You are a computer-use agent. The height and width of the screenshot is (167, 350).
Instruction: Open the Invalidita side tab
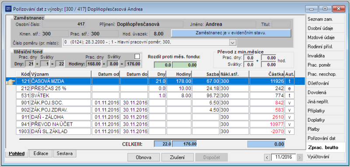325,55
